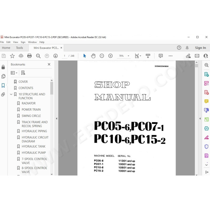Go to the next page arrow
This screenshot has width=210, height=210.
click(55, 56)
